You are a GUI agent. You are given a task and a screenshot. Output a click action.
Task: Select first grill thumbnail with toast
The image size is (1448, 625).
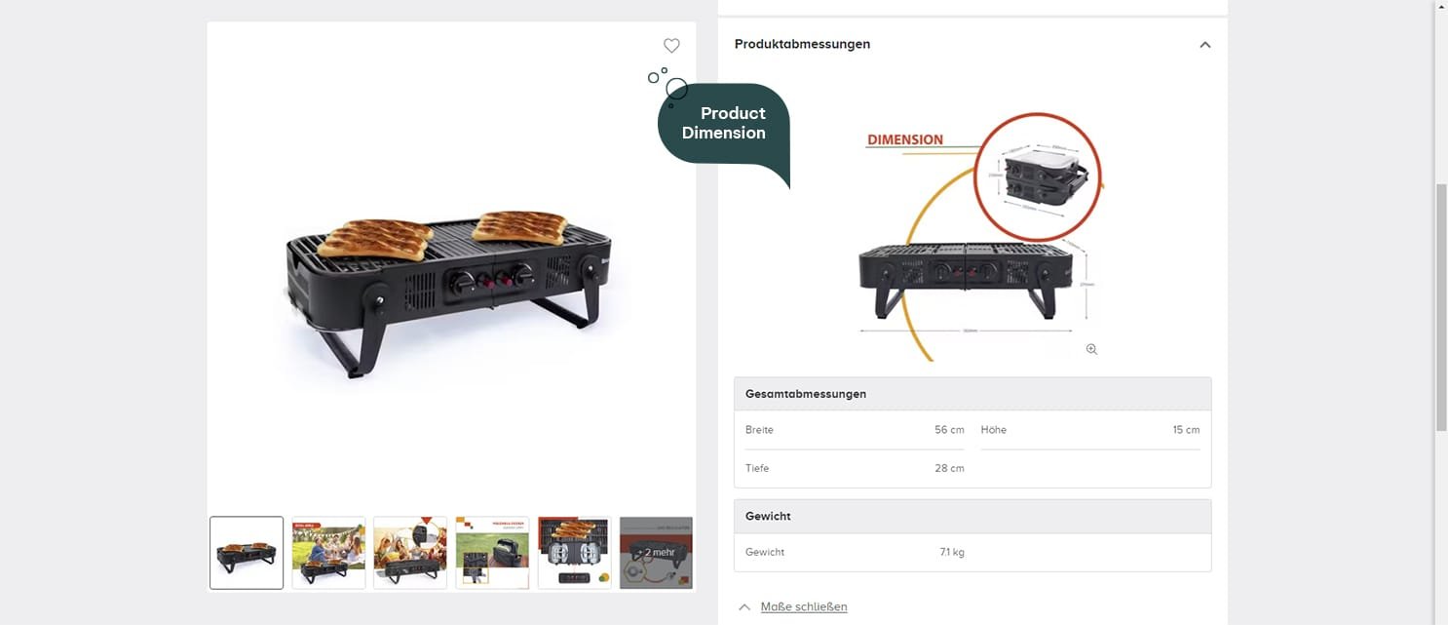coord(247,553)
